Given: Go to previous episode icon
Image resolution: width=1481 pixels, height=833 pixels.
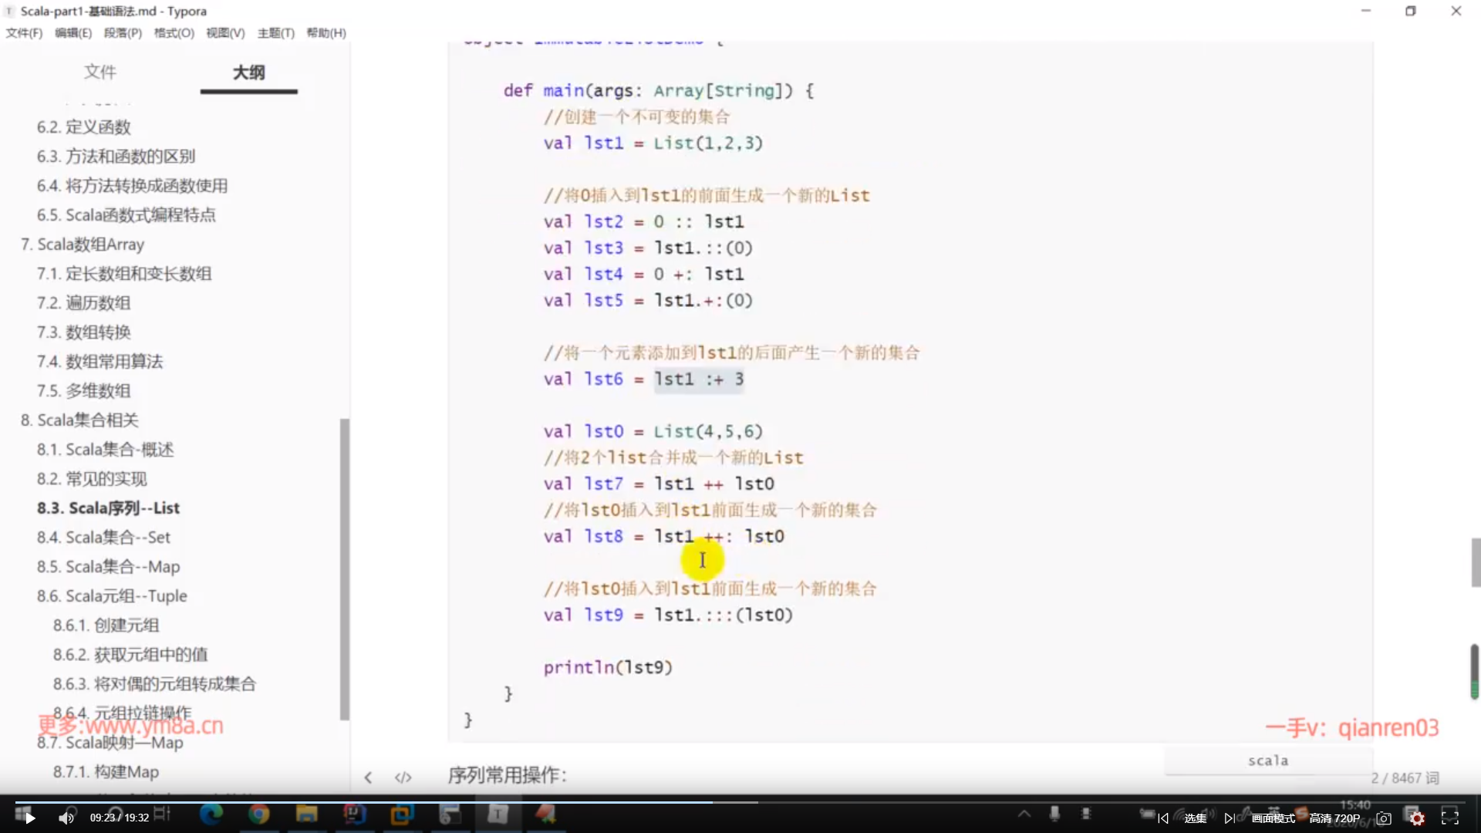Looking at the screenshot, I should [1163, 818].
